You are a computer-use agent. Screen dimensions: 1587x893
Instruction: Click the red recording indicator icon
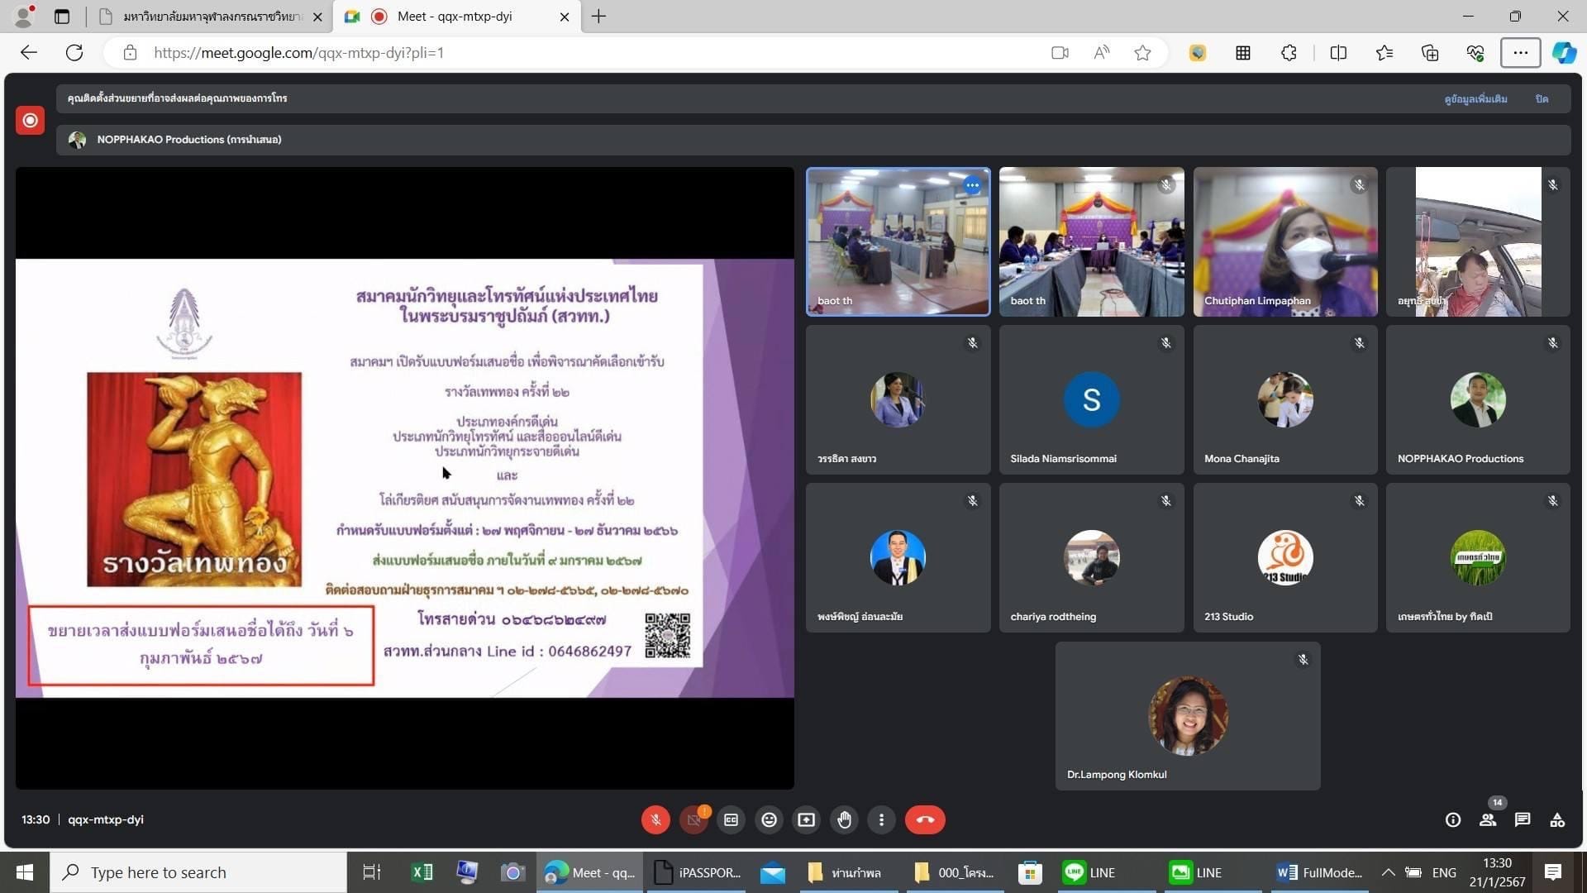[30, 120]
